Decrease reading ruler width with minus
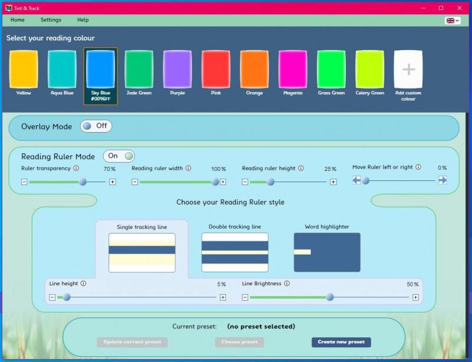The width and height of the screenshot is (472, 362). [135, 182]
